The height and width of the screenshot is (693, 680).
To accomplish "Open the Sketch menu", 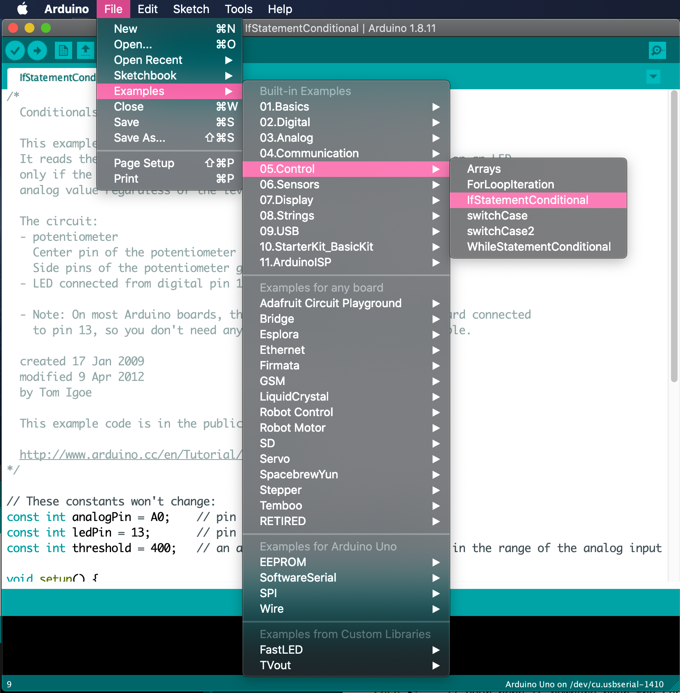I will (x=191, y=9).
